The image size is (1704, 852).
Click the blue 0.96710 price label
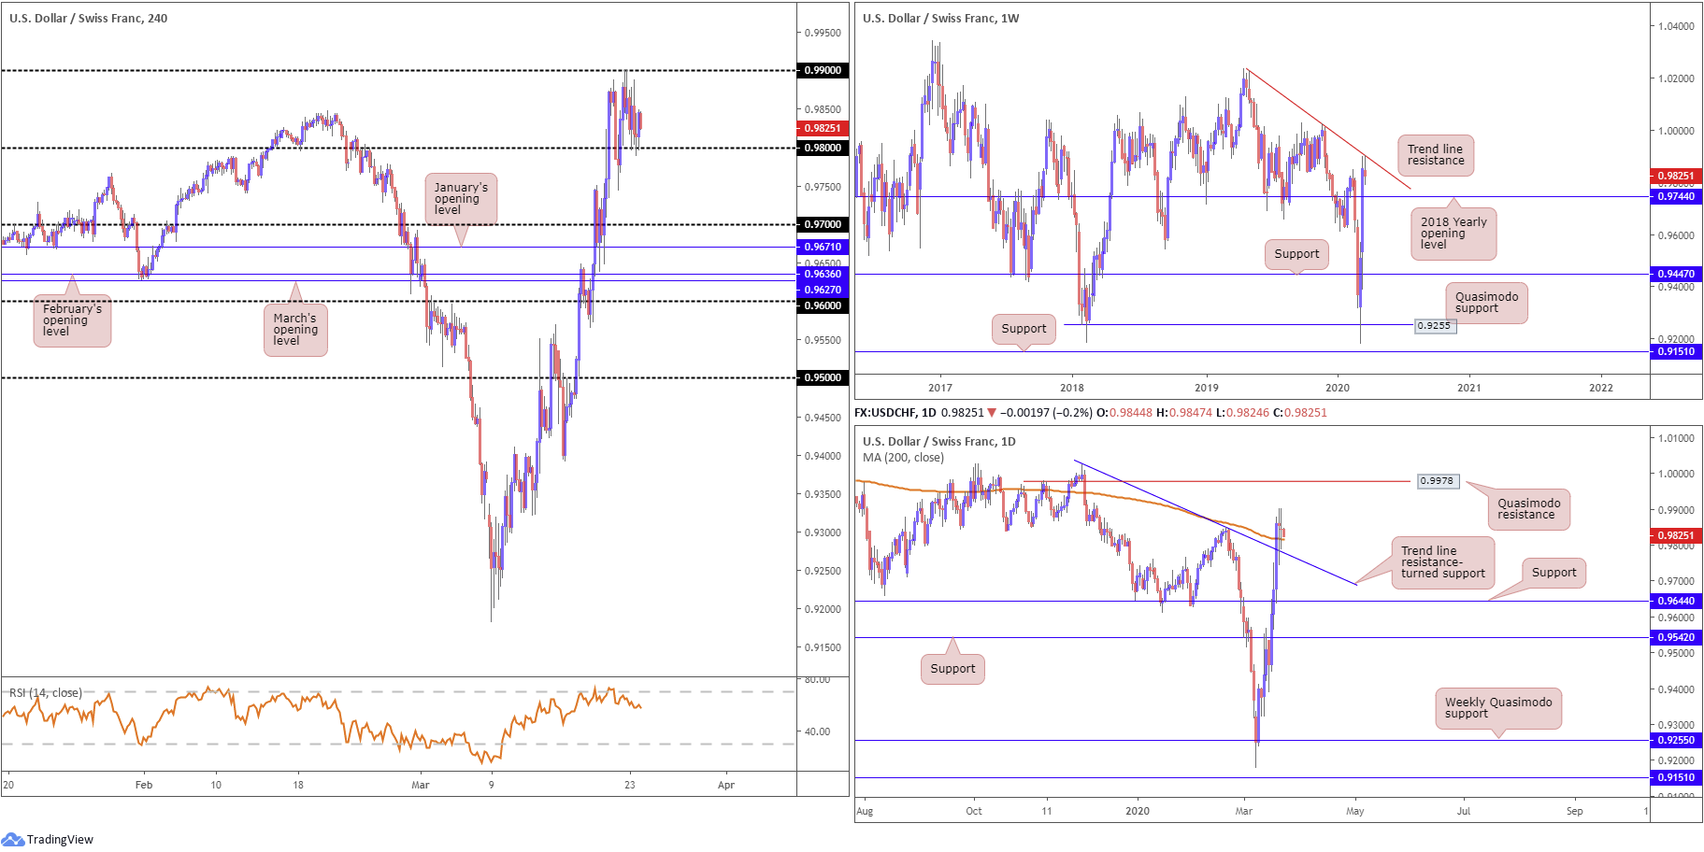pyautogui.click(x=823, y=247)
